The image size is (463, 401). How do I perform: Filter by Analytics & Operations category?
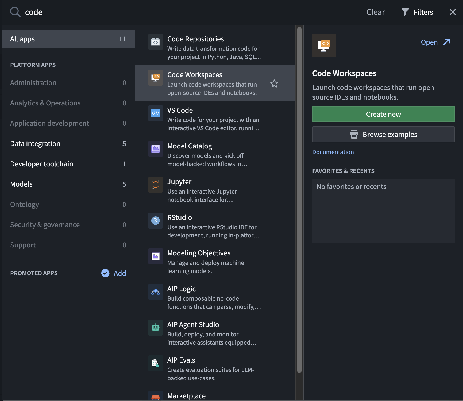coord(68,103)
